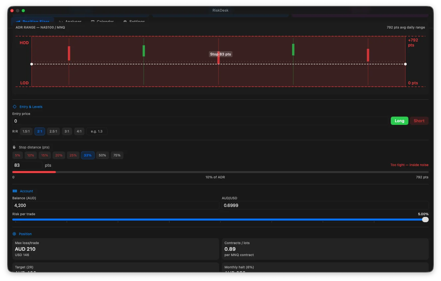Click the left handle of the dashed stop line

32,64
